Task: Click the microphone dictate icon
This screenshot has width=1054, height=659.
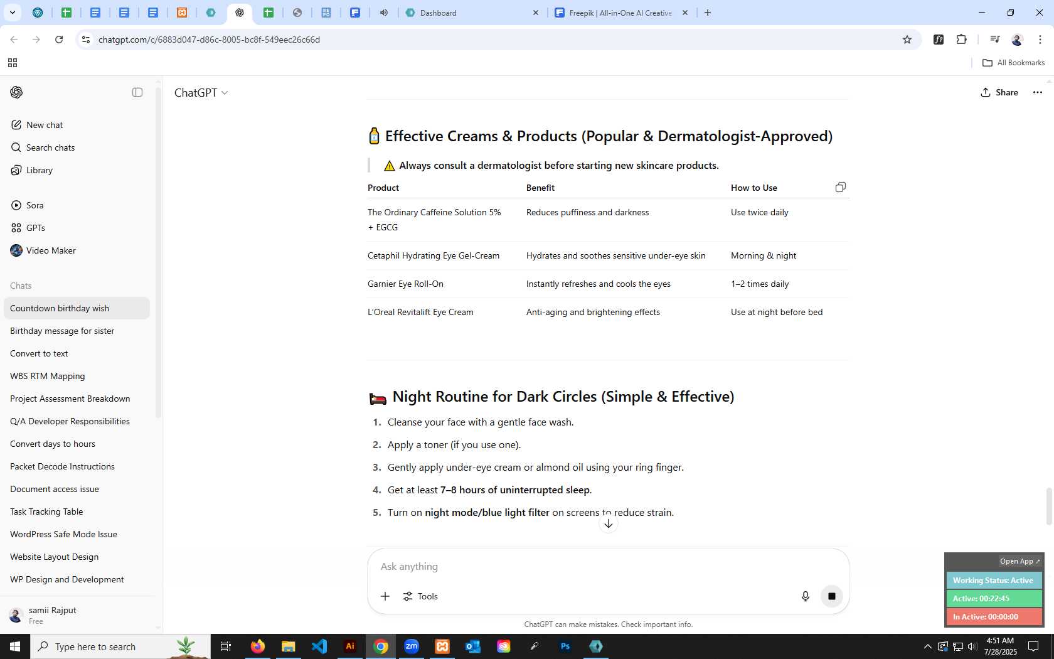Action: (806, 596)
